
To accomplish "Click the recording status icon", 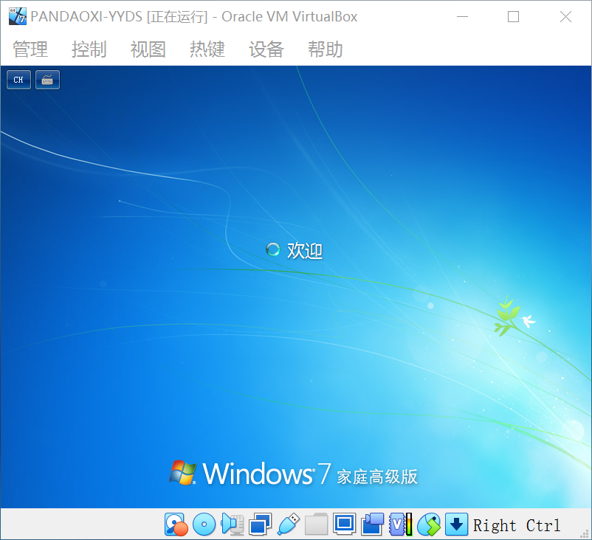I will coord(372,525).
